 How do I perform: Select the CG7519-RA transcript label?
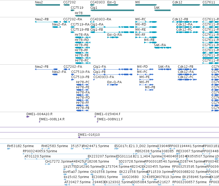coord(80,24)
